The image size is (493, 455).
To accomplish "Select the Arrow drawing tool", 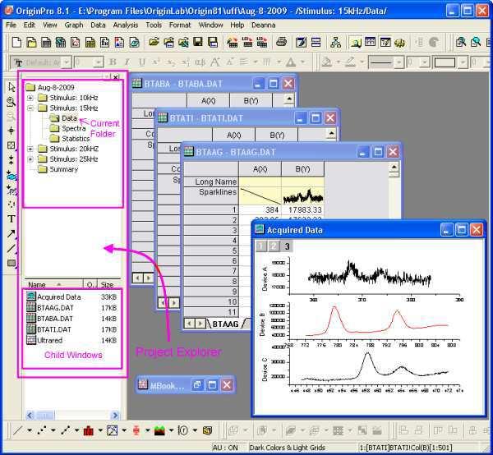I will [x=12, y=233].
